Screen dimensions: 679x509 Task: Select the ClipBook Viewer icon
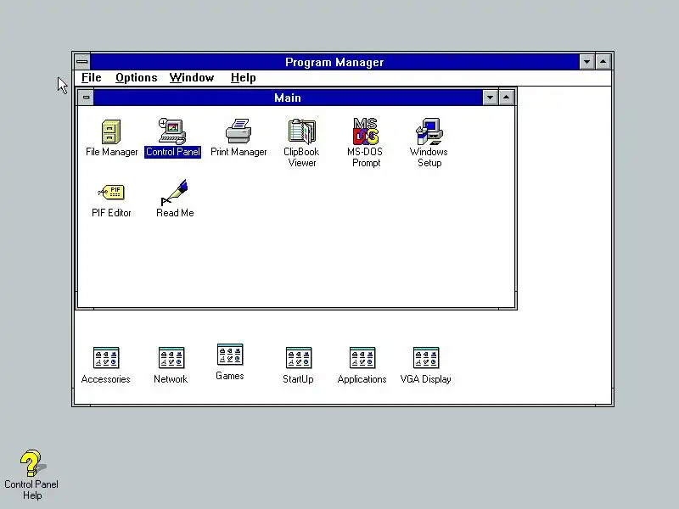tap(302, 131)
